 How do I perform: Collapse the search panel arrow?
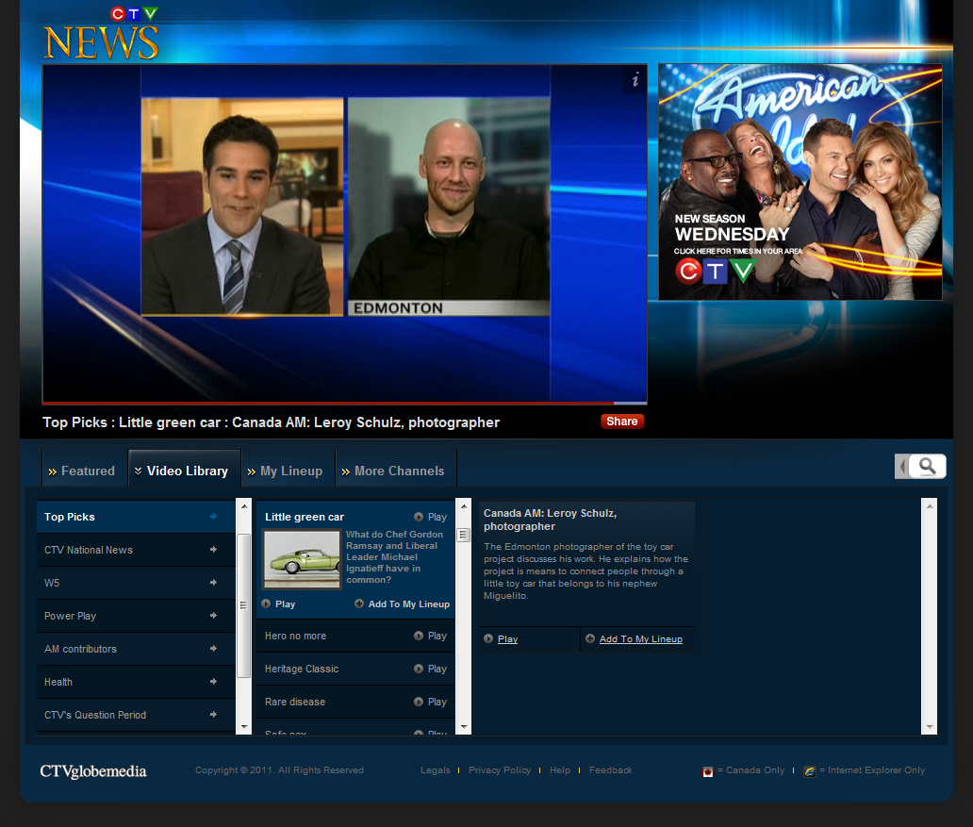click(902, 466)
